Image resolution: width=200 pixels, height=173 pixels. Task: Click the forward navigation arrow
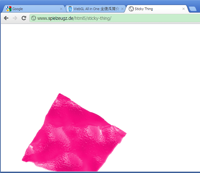click(x=15, y=18)
